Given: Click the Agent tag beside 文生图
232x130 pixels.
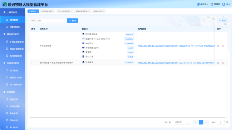Looking at the screenshot, I should (x=131, y=52).
